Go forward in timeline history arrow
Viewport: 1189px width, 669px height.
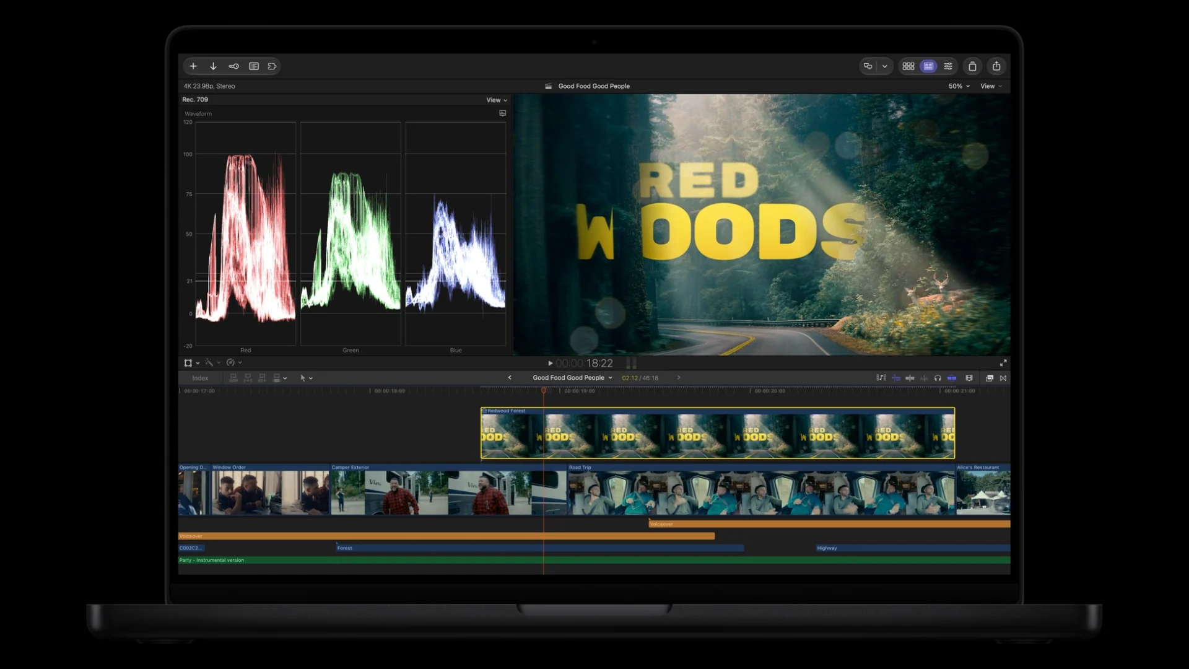(679, 378)
